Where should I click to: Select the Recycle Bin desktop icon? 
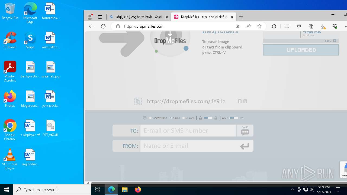10,11
